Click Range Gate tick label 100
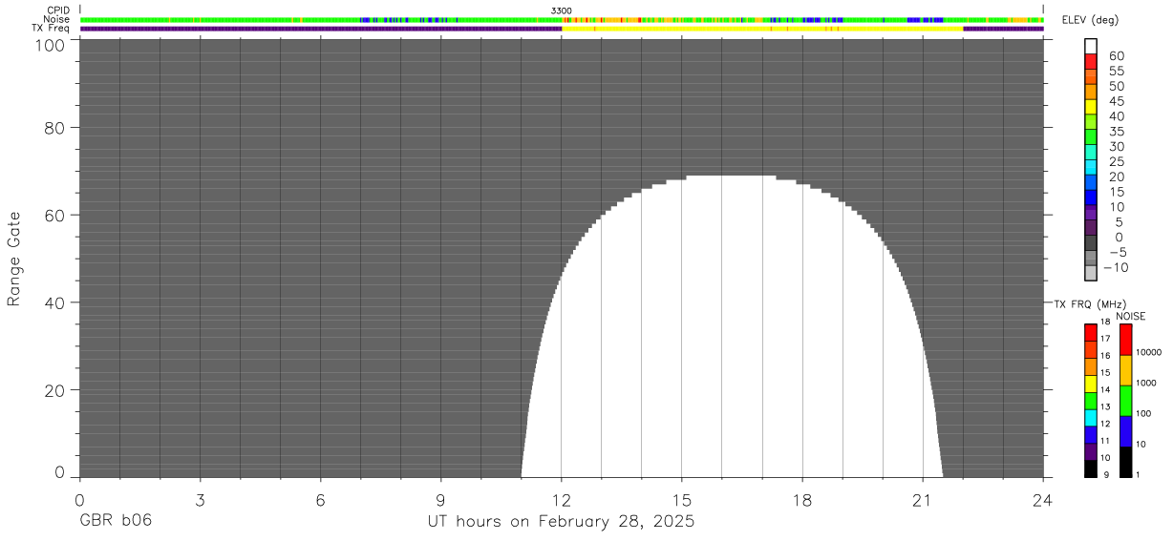Viewport: 1173px width, 541px height. 48,44
